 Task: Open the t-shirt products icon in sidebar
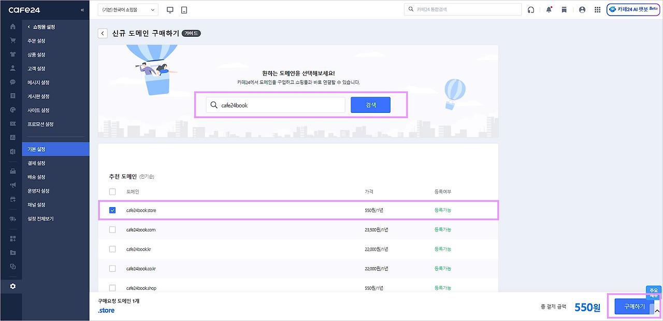tap(13, 54)
